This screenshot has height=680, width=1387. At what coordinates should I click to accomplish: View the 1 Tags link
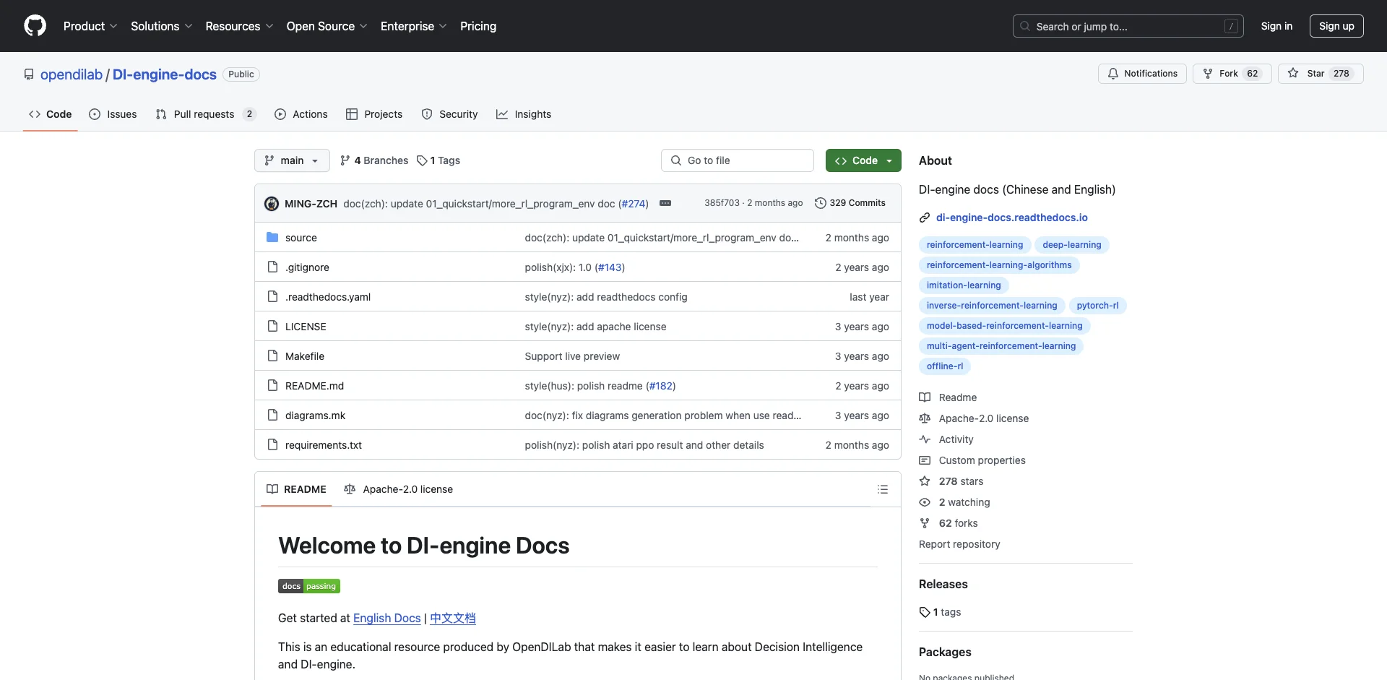coord(438,160)
